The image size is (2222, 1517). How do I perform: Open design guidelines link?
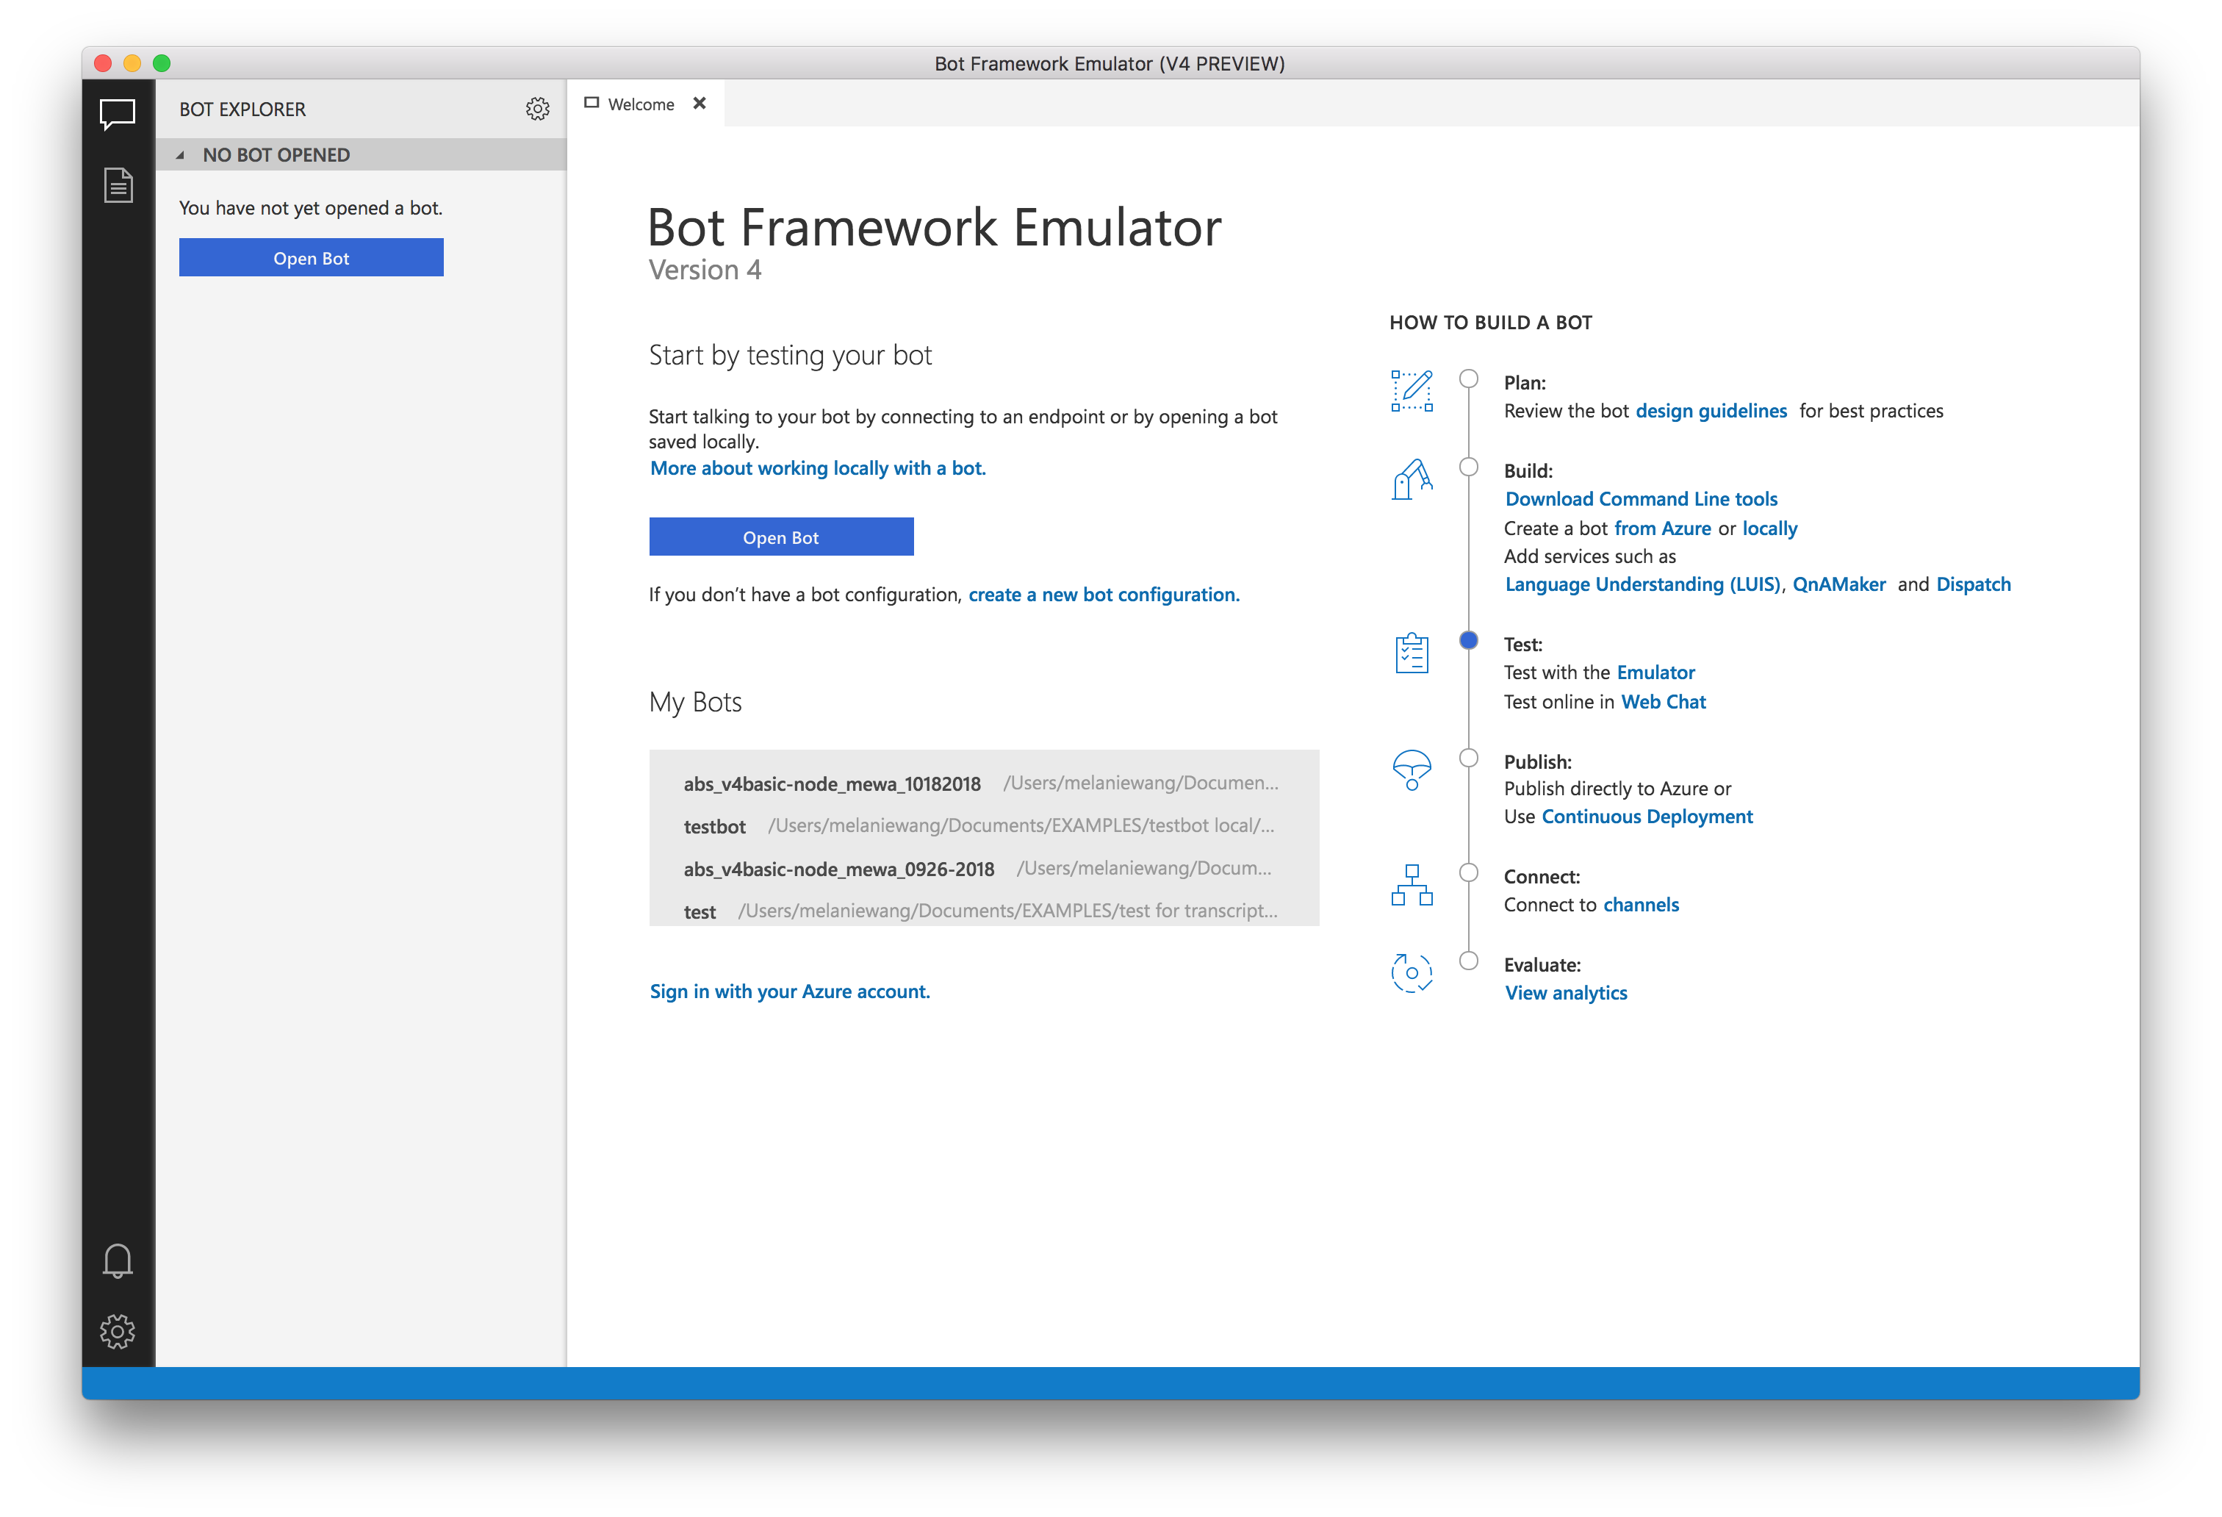pos(1711,410)
